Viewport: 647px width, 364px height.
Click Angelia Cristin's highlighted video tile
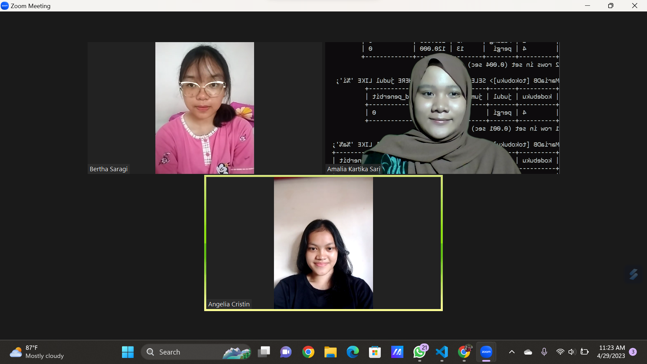[x=323, y=243]
